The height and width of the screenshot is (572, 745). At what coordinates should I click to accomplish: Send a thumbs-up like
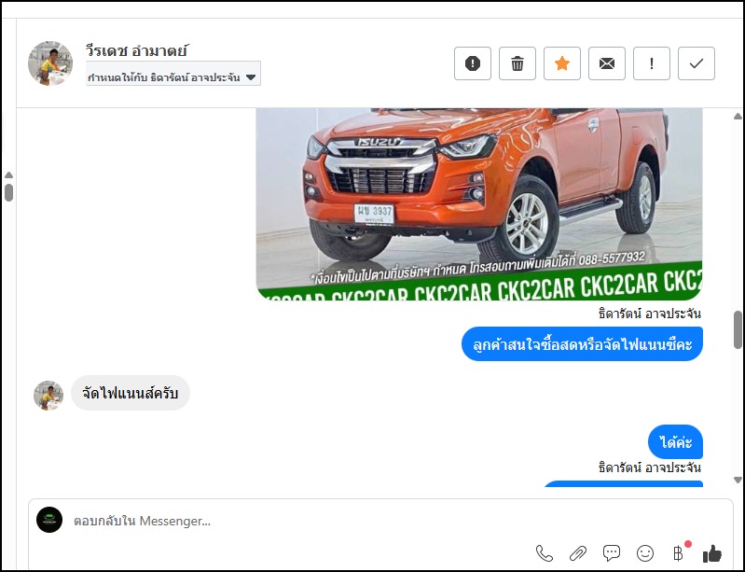point(712,552)
